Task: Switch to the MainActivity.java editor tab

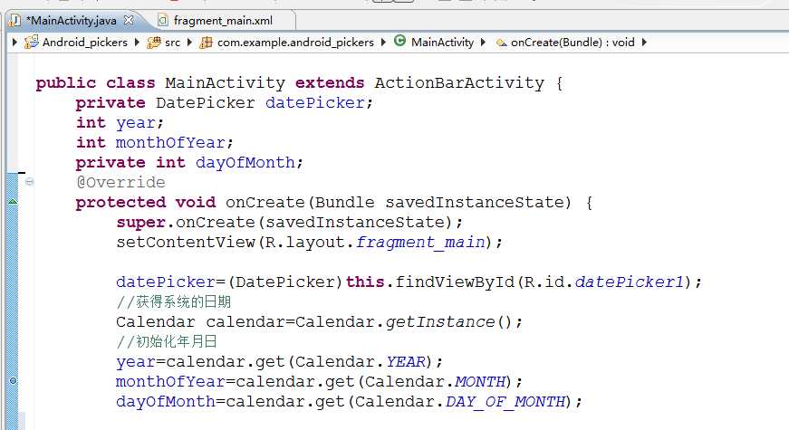Action: coord(72,21)
